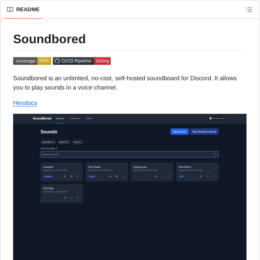The height and width of the screenshot is (260, 260).
Task: Switch to the Favorites nav tab
Action: point(75,118)
